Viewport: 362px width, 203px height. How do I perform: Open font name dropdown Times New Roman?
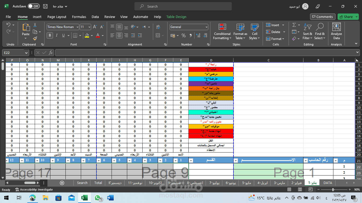coord(77,27)
